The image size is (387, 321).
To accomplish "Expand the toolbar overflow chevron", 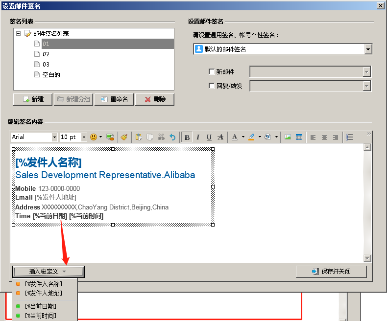I will 369,134.
